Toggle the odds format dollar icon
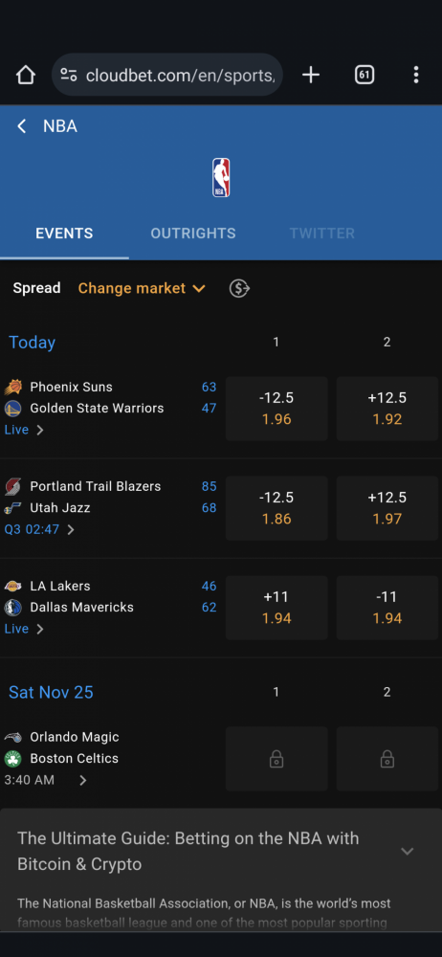This screenshot has width=442, height=957. tap(239, 288)
